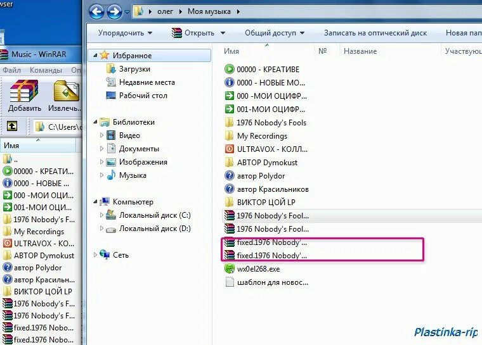Viewport: 482px width, 345px height.
Task: Click the 'Документы' library icon
Action: coord(111,149)
